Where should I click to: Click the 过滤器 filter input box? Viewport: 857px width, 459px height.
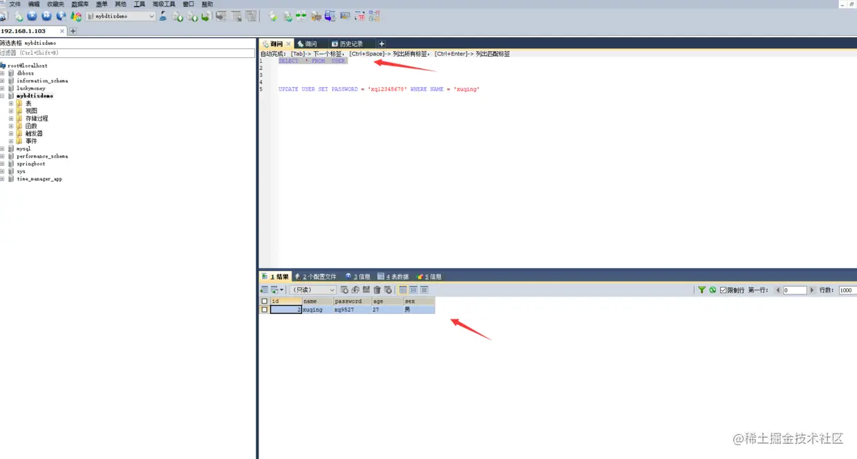[127, 53]
